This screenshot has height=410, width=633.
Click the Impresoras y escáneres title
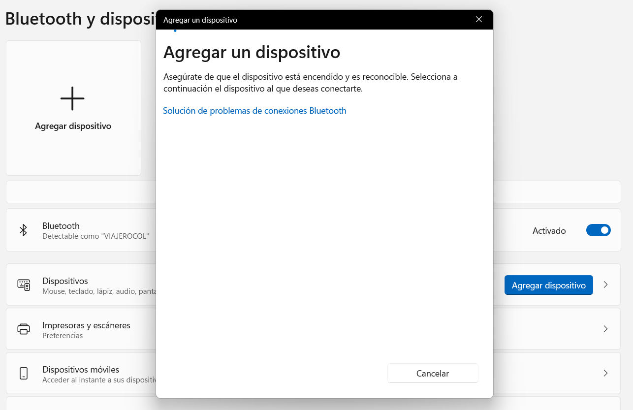point(86,325)
